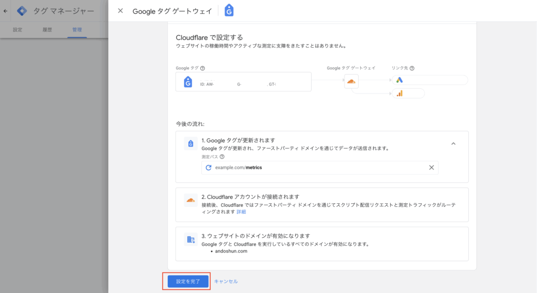Click 3. ウェブサイトのドメインが有効になります heading
The image size is (537, 293).
point(256,236)
